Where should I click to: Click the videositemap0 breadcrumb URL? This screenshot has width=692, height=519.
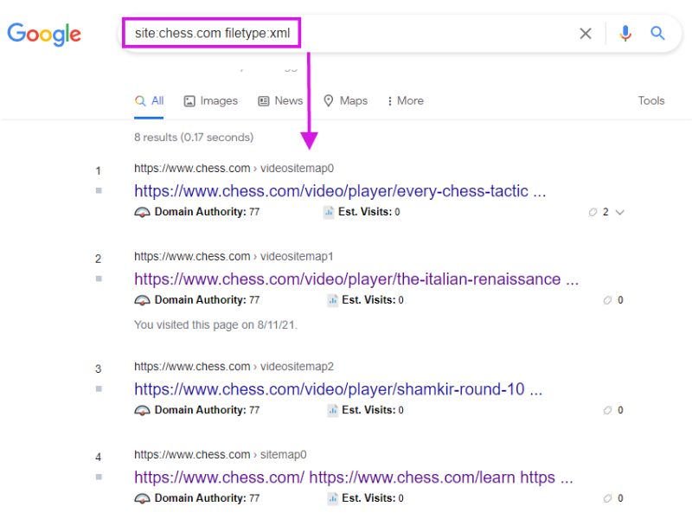[234, 168]
